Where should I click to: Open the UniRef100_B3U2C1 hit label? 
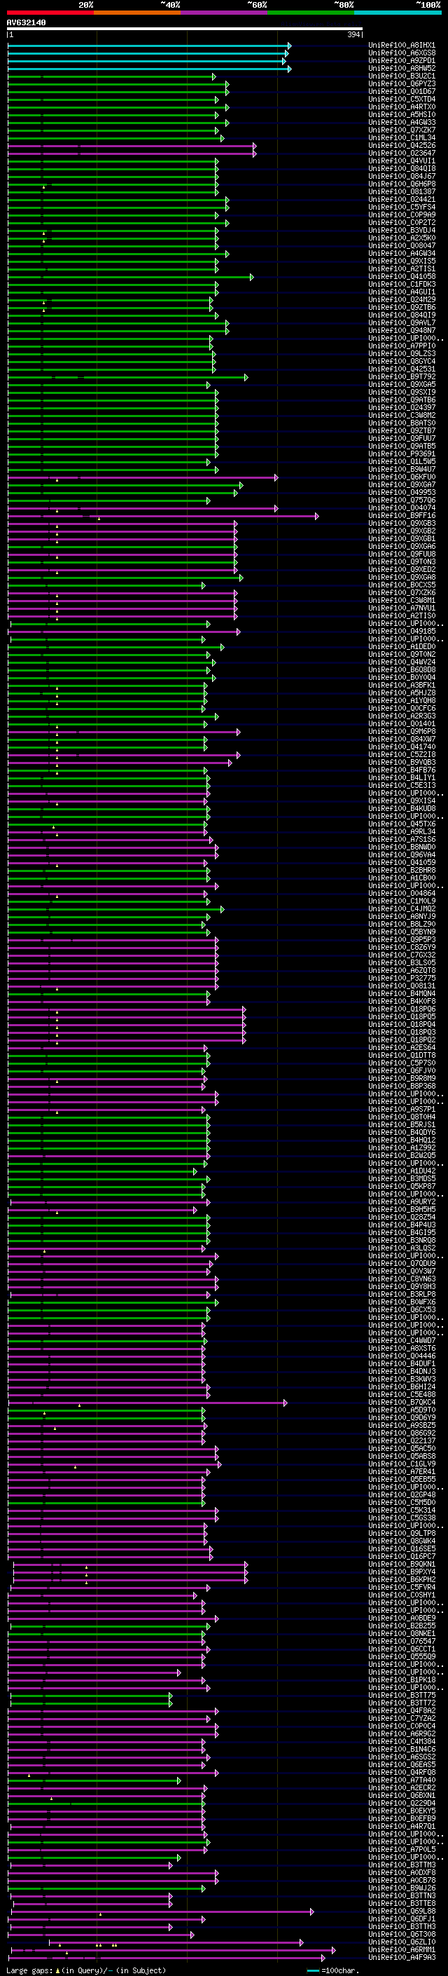click(402, 76)
